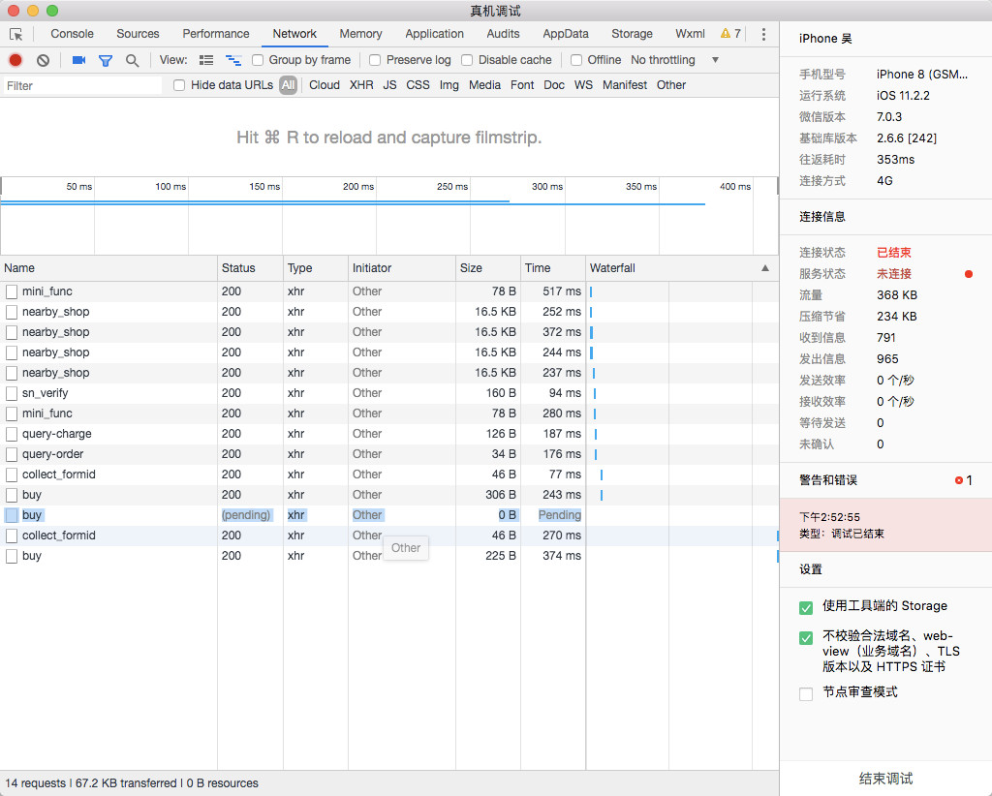Toggle the filter funnel icon

tap(106, 60)
